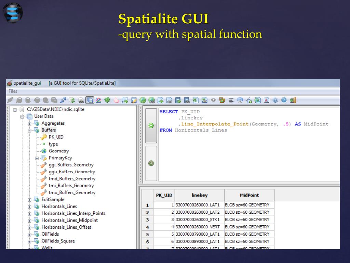The height and width of the screenshot is (263, 350).
Task: Click the line chart toolbar icon
Action: 98,100
